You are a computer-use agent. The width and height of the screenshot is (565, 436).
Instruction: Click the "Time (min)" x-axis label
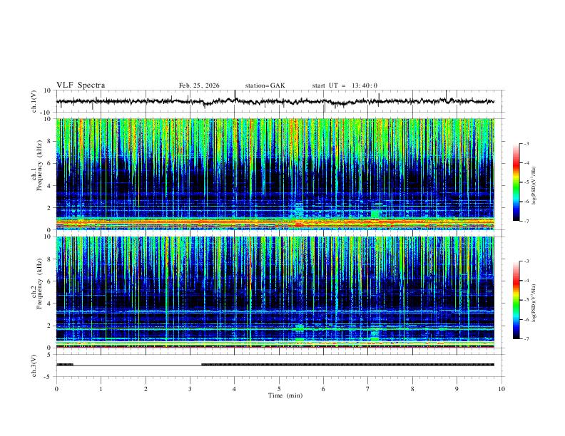[x=285, y=395]
